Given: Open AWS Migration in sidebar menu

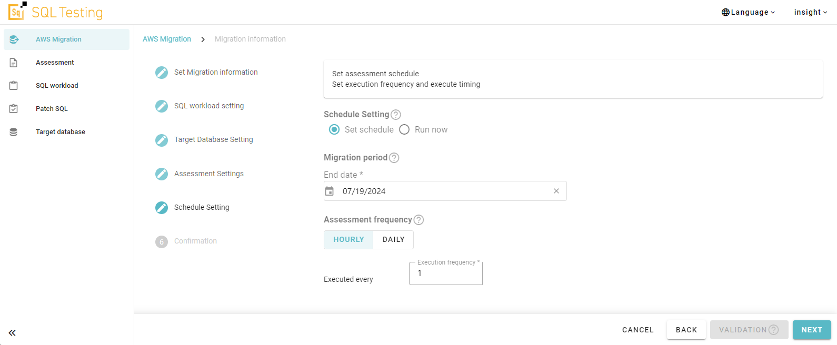Looking at the screenshot, I should [x=66, y=39].
